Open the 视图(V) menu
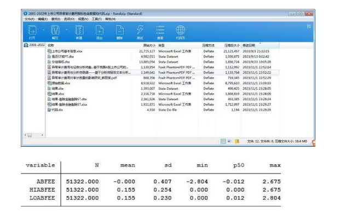 (83, 19)
